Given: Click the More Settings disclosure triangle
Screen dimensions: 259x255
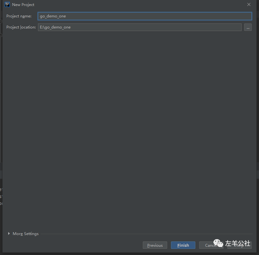Looking at the screenshot, I should click(9, 233).
